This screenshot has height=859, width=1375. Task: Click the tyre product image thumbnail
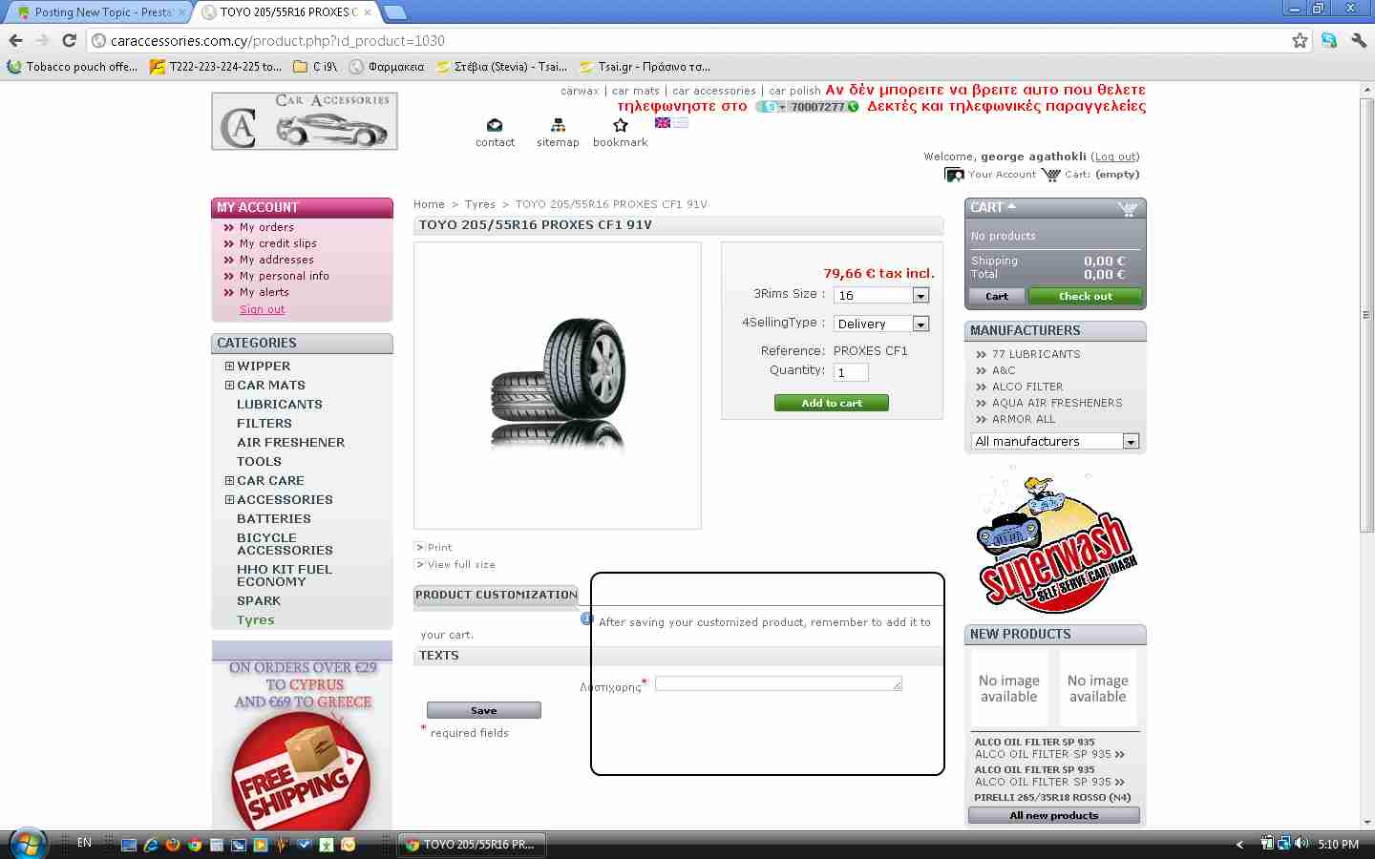(x=558, y=386)
